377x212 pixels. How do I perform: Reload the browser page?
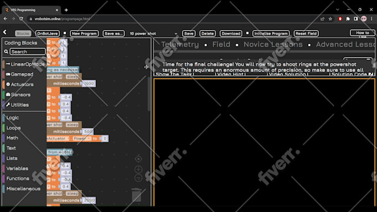click(21, 19)
